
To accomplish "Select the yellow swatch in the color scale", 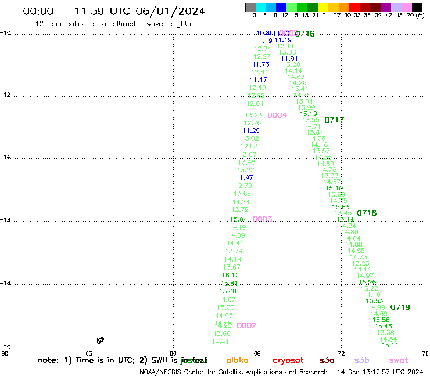I will [x=323, y=7].
